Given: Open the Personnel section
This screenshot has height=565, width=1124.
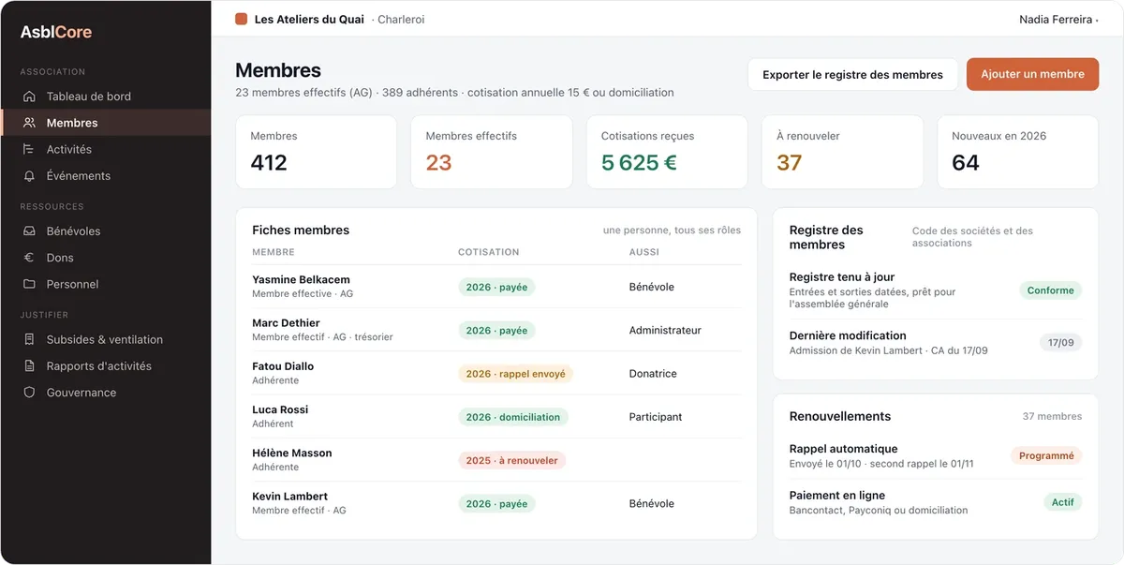Looking at the screenshot, I should point(105,284).
